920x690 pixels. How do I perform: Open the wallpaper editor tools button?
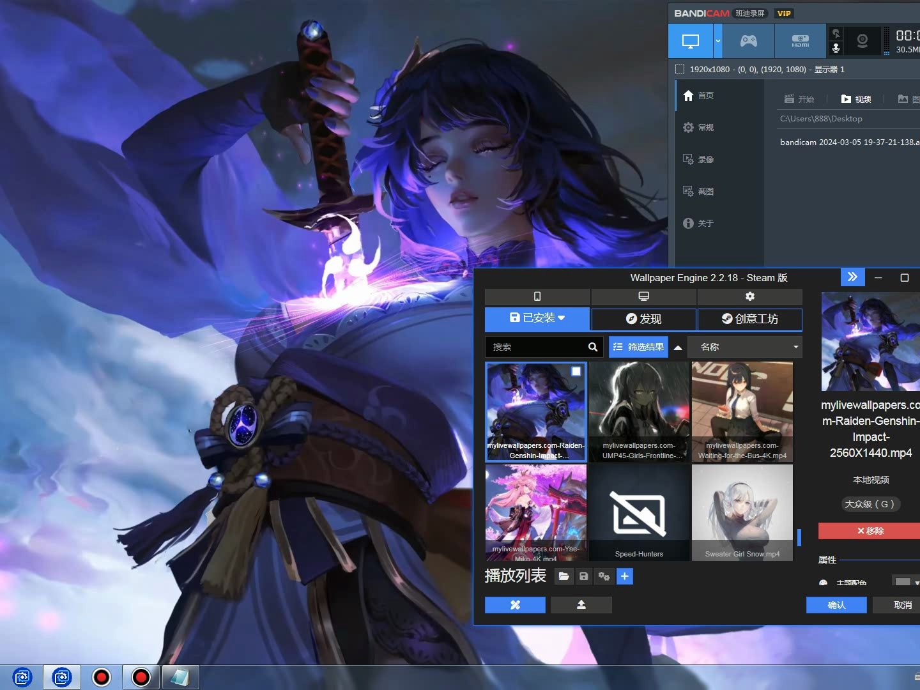(x=515, y=605)
